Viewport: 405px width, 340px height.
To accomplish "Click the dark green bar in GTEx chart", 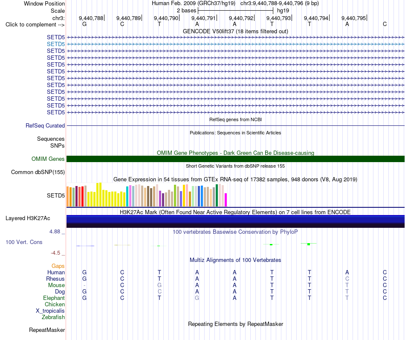I will (217, 195).
